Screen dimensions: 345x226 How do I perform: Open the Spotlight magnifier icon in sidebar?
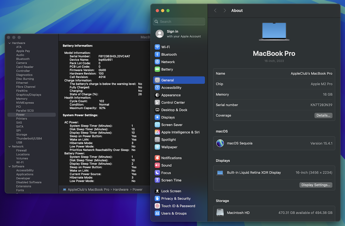tap(157, 140)
